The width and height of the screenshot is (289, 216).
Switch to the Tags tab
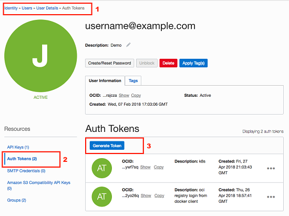(x=133, y=81)
